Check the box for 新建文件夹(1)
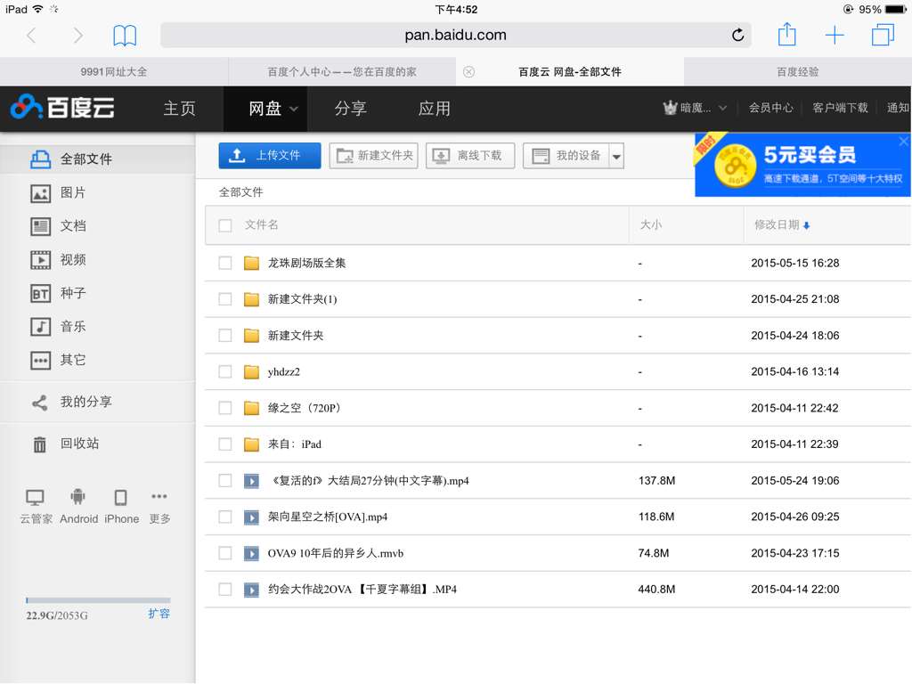Image resolution: width=912 pixels, height=684 pixels. coord(225,299)
